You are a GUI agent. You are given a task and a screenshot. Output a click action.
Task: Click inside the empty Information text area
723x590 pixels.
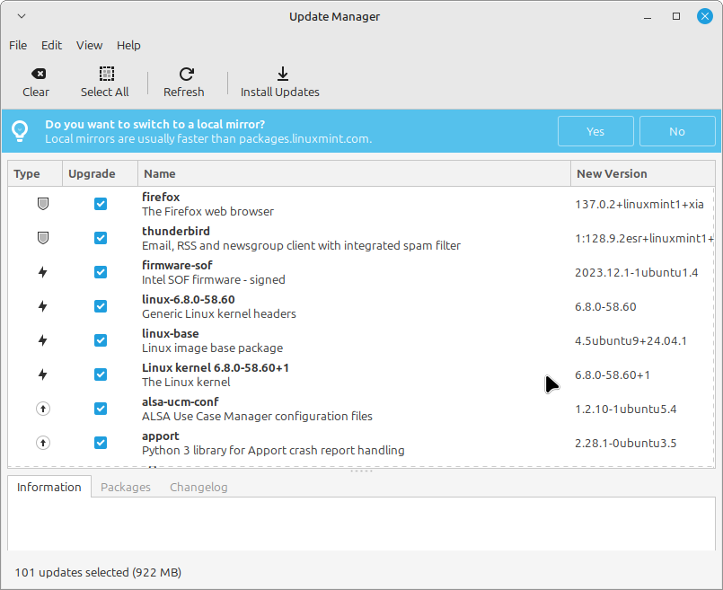pos(361,524)
